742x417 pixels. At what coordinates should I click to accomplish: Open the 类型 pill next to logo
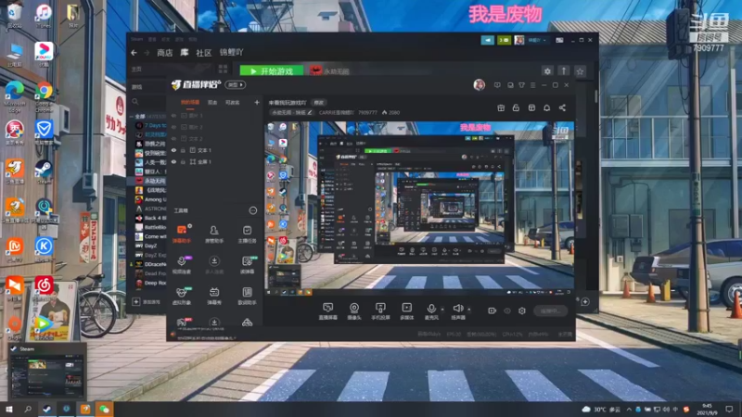click(236, 85)
